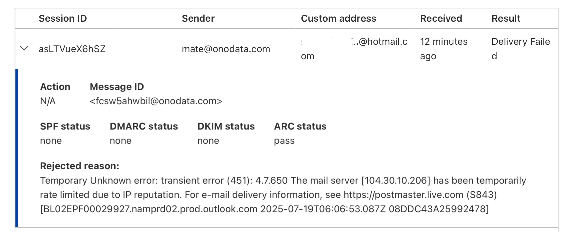Image resolution: width=568 pixels, height=232 pixels.
Task: Click the SPF status label
Action: 65,126
